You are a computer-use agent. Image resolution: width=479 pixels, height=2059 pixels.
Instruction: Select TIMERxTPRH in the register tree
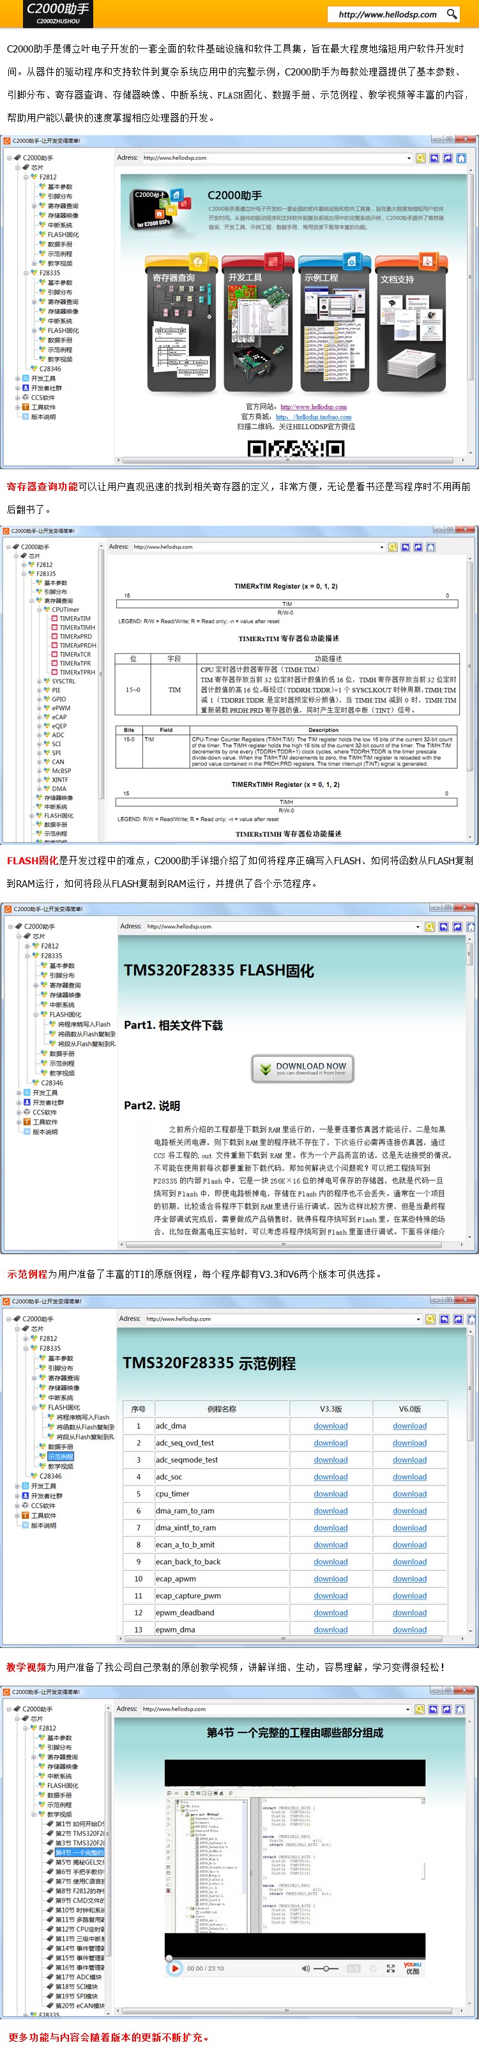click(x=77, y=672)
